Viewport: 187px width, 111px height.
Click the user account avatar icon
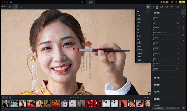[172, 2]
